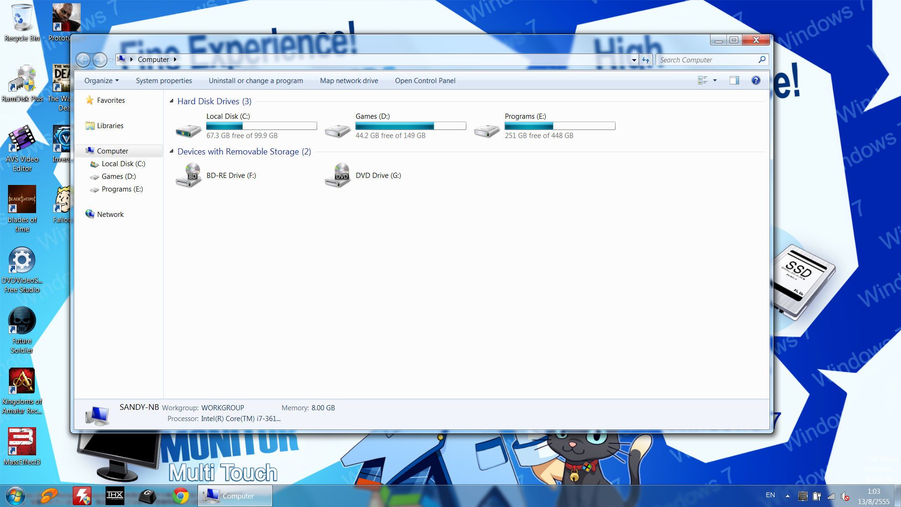Open the Organize dropdown menu
The width and height of the screenshot is (901, 507).
(101, 81)
